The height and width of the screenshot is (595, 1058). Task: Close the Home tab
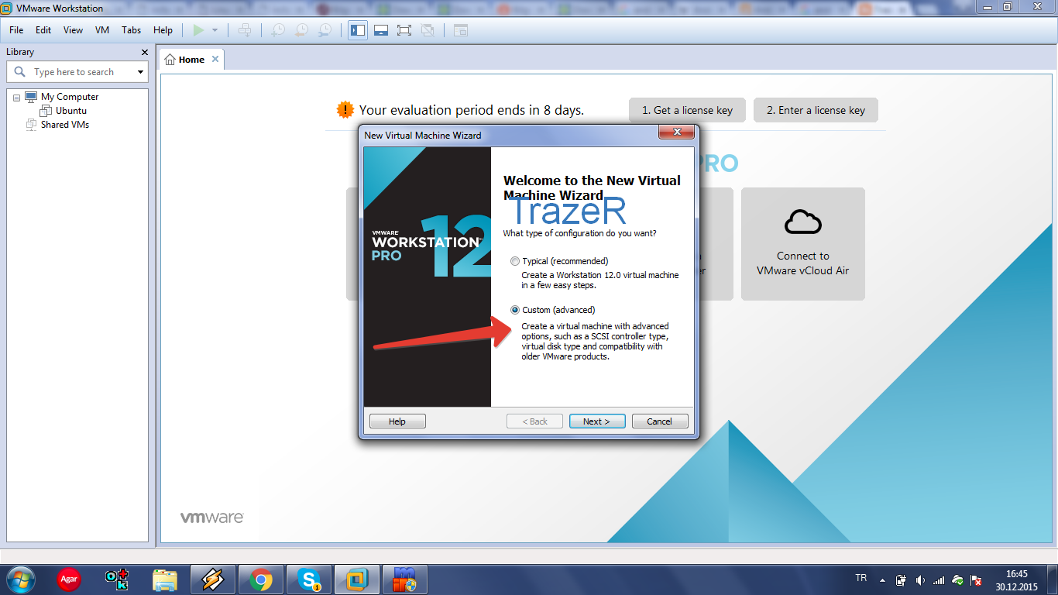tap(215, 59)
